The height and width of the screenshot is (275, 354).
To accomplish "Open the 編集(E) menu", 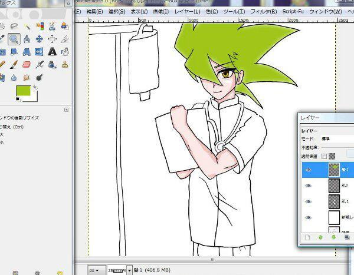I will coord(95,11).
